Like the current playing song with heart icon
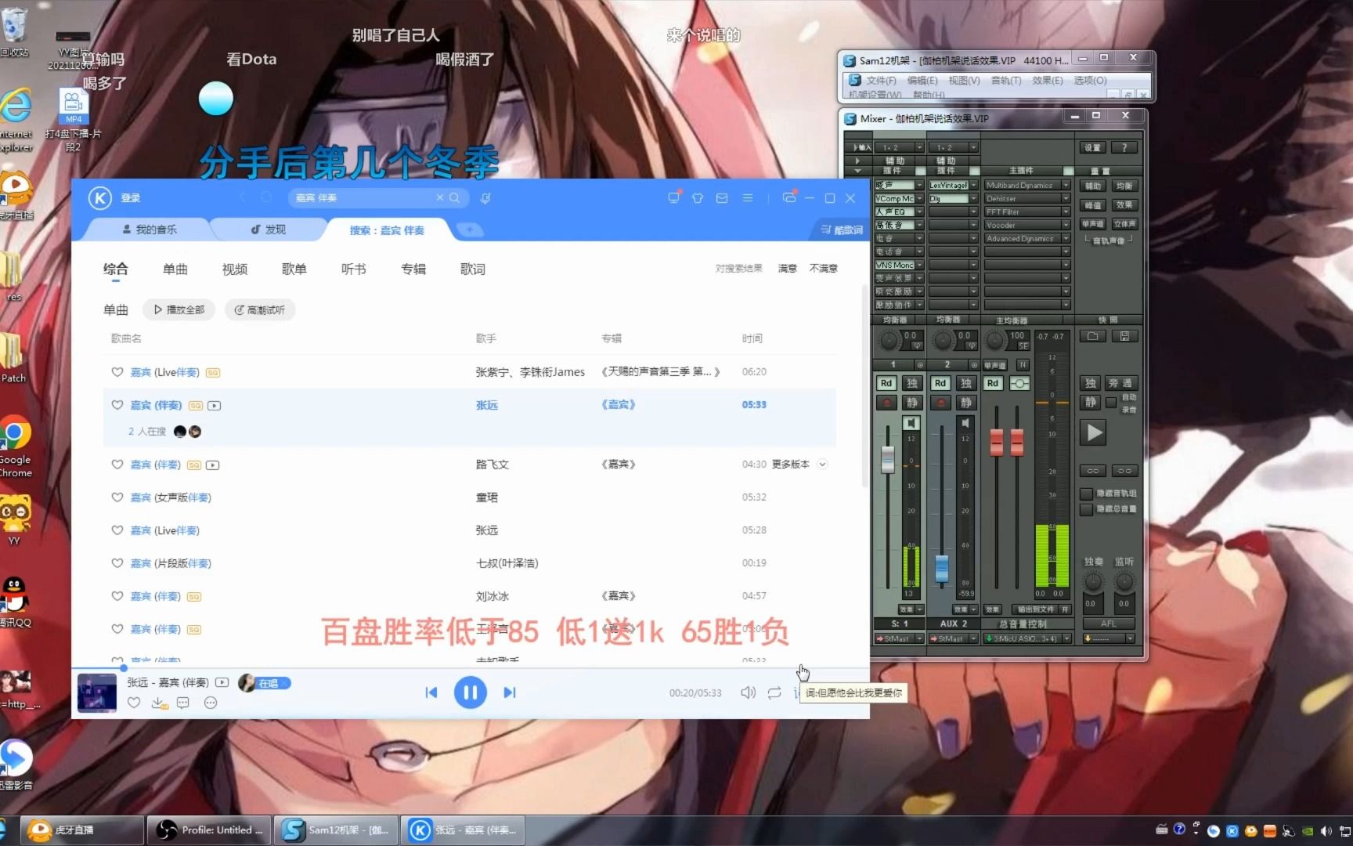1353x846 pixels. [134, 703]
